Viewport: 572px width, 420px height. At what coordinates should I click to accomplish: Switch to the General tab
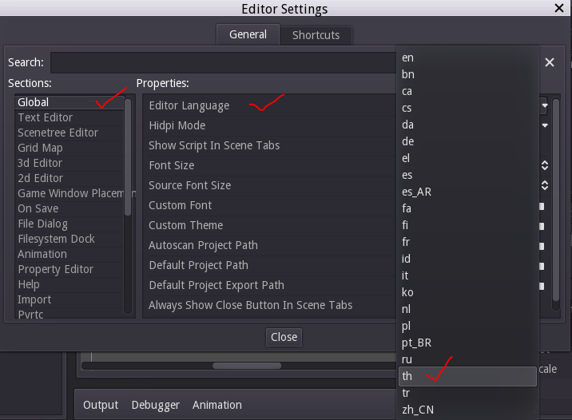[x=248, y=35]
